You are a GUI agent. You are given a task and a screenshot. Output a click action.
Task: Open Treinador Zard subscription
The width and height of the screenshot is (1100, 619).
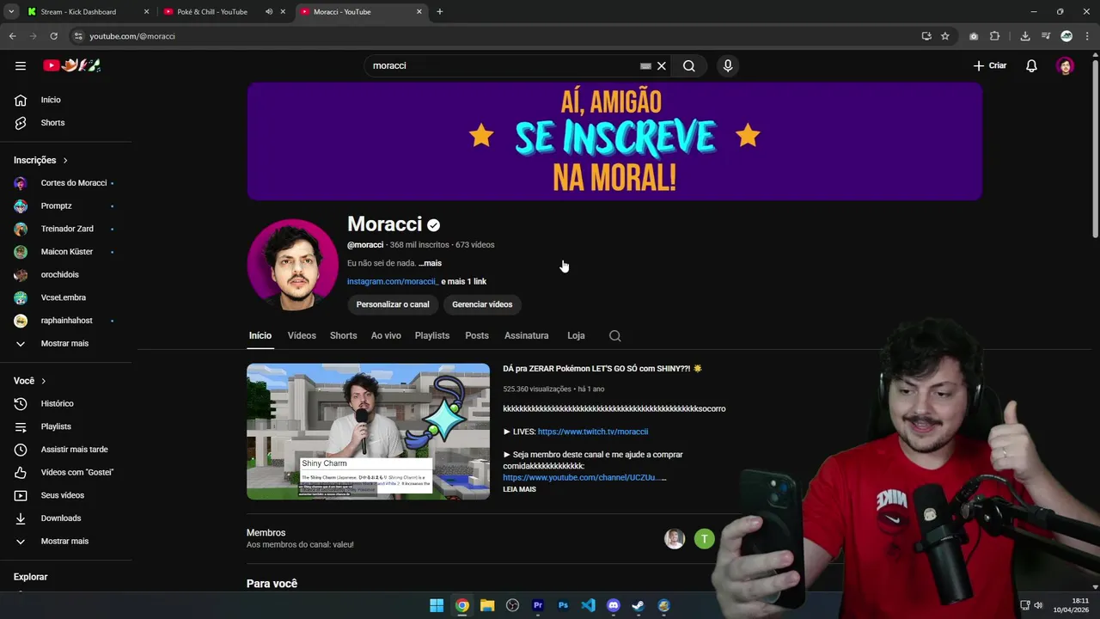(65, 229)
